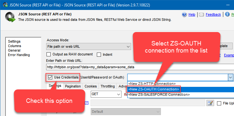Click the small app icon in title bar
The image size is (234, 116).
[5, 5]
